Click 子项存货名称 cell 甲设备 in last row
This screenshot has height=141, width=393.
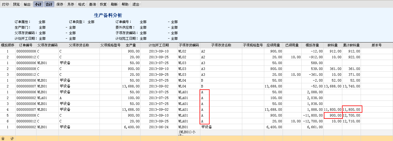click(x=221, y=127)
